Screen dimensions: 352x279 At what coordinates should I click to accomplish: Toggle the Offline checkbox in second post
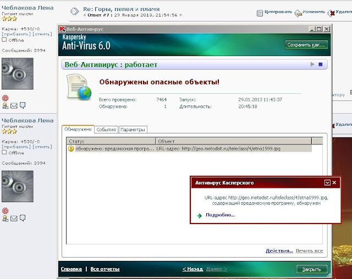(4, 152)
